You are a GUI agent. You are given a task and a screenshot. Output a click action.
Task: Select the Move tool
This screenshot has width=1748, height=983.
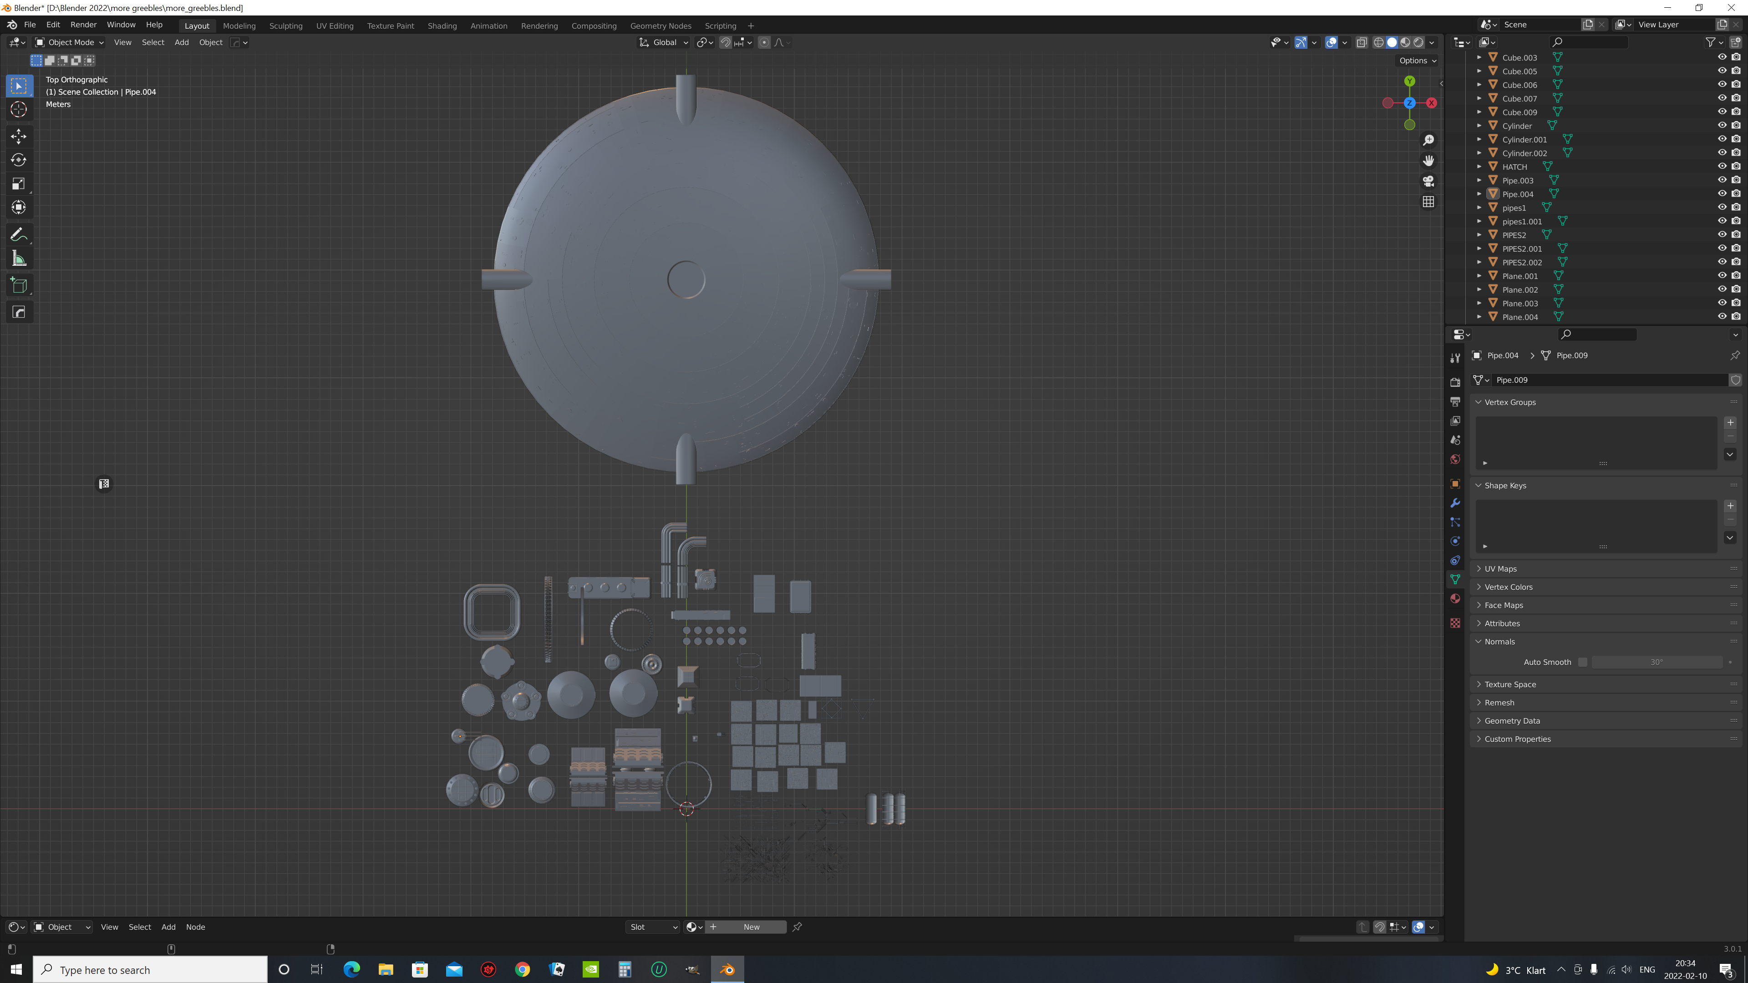(19, 136)
